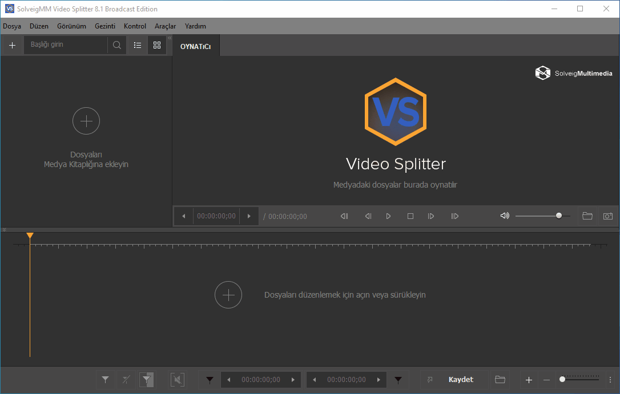Screen dimensions: 620x394
Task: Switch media library to list view
Action: [x=138, y=45]
